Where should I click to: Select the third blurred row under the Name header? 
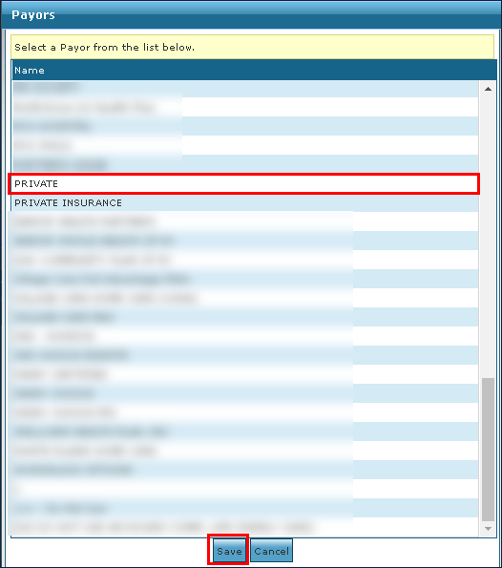pyautogui.click(x=244, y=126)
